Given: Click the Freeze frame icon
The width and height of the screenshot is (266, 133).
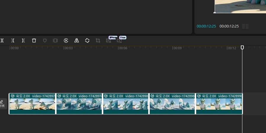Looking at the screenshot, I should (55, 40).
